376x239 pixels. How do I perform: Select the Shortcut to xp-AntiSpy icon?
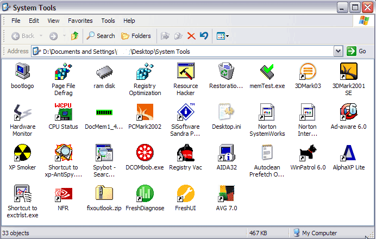64,153
